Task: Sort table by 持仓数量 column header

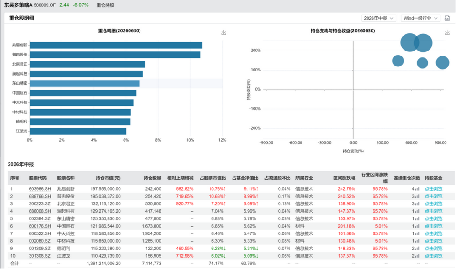Action: 152,178
